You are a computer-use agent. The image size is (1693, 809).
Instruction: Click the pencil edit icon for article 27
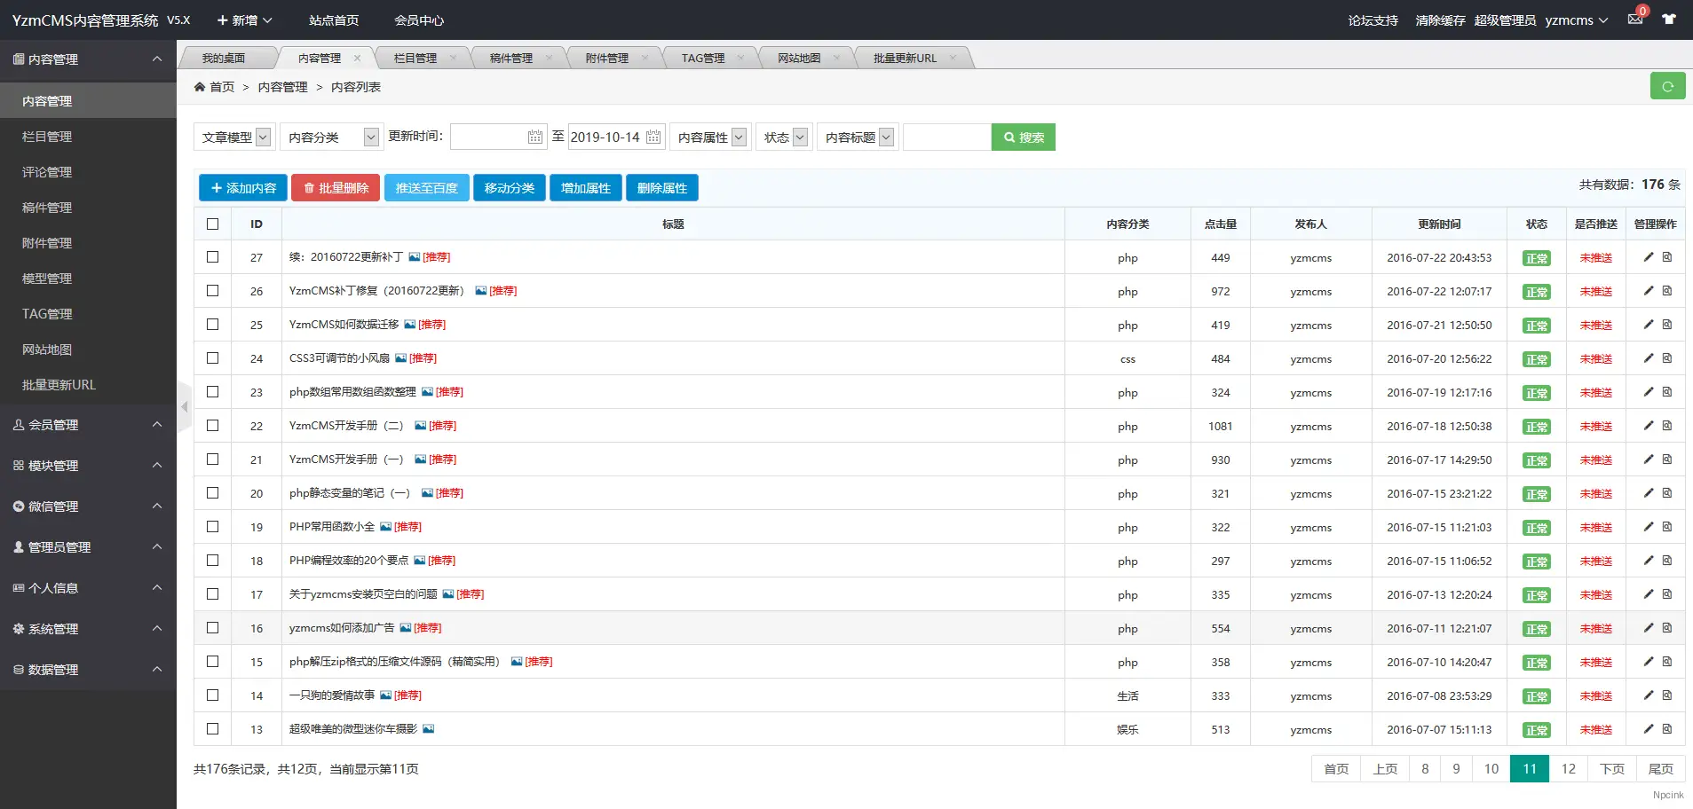(x=1648, y=257)
